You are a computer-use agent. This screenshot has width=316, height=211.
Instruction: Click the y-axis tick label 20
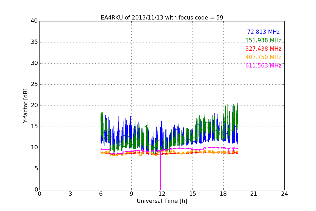coord(34,105)
